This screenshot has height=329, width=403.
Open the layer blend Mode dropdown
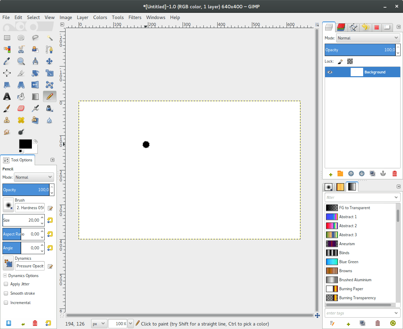367,38
